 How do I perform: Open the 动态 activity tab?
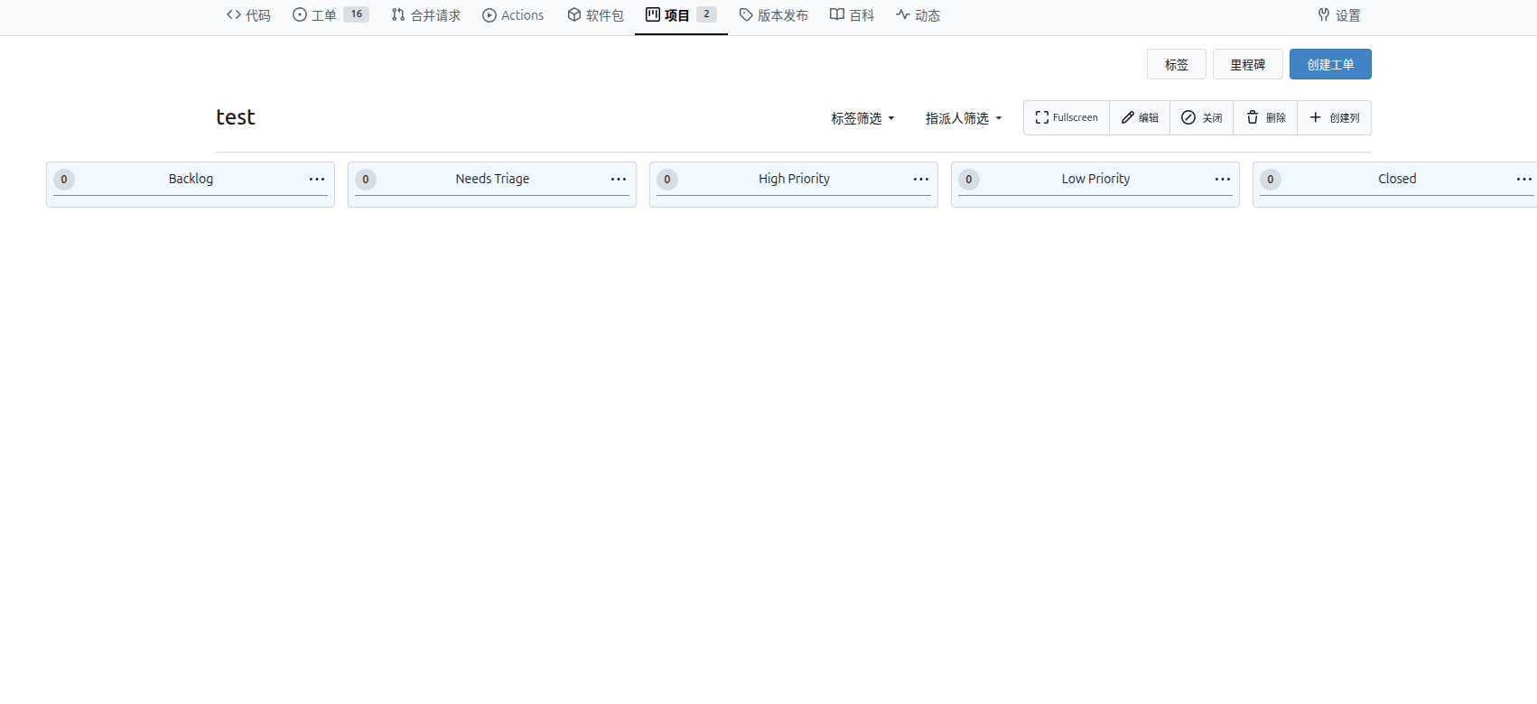[x=918, y=15]
